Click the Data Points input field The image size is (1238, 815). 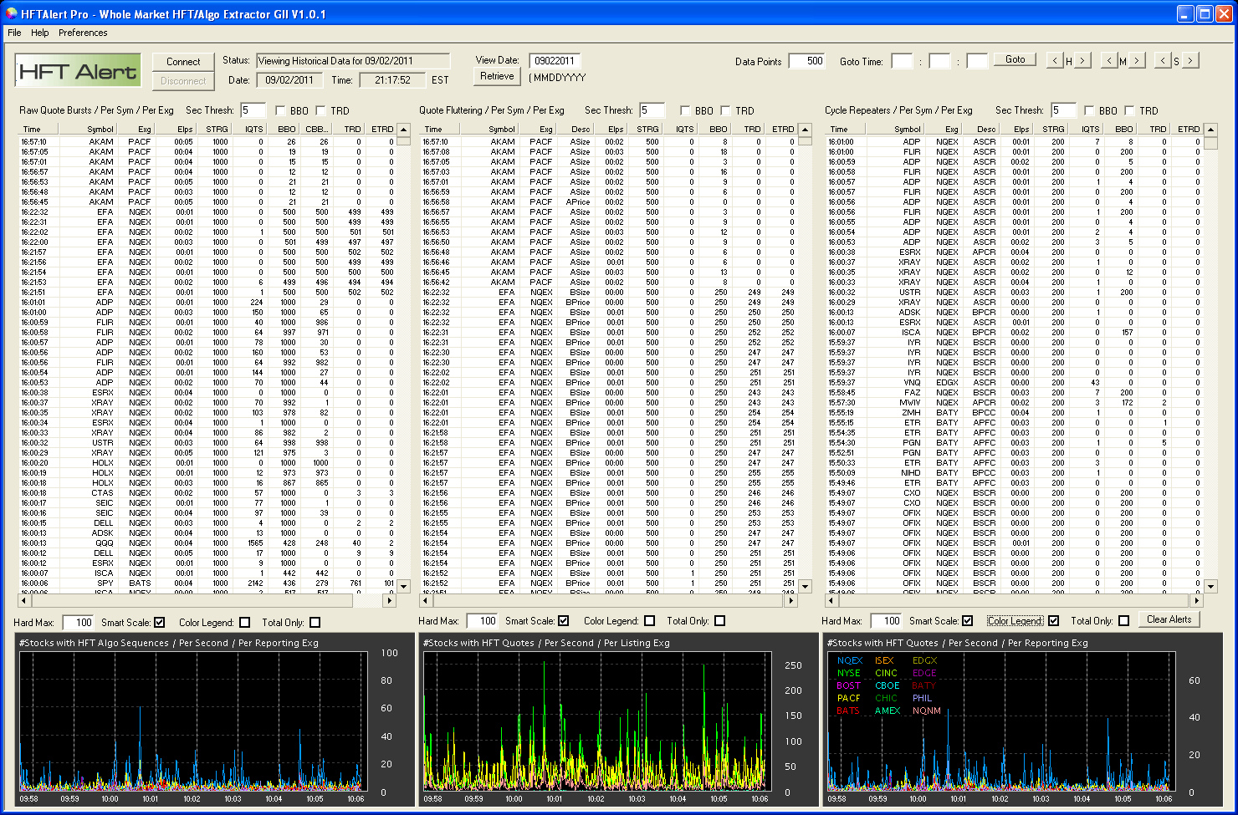tap(807, 61)
